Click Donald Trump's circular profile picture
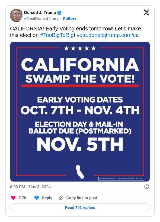Screen dimensions: 160x222 coord(17,15)
